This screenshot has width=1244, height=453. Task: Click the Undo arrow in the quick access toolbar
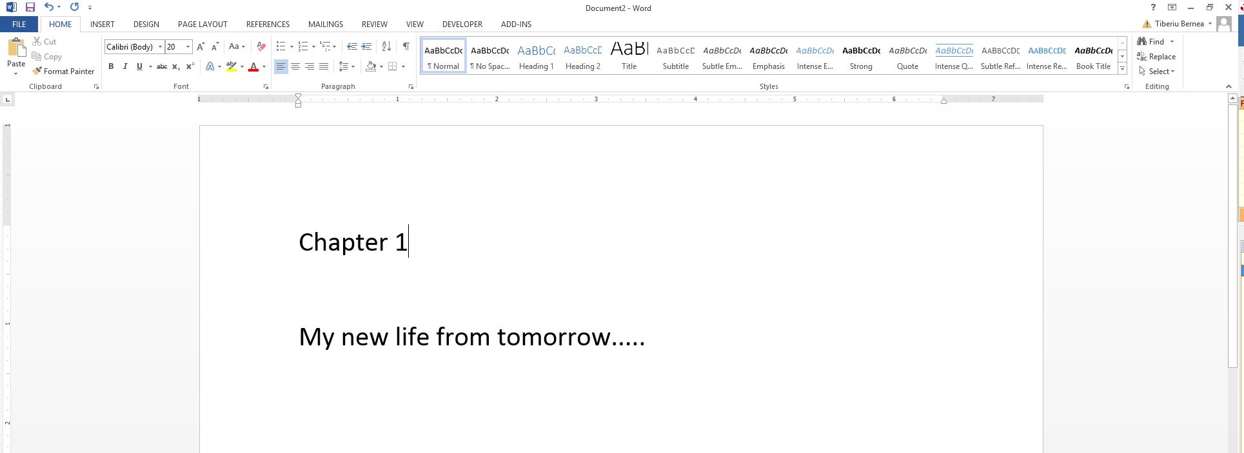pyautogui.click(x=49, y=7)
